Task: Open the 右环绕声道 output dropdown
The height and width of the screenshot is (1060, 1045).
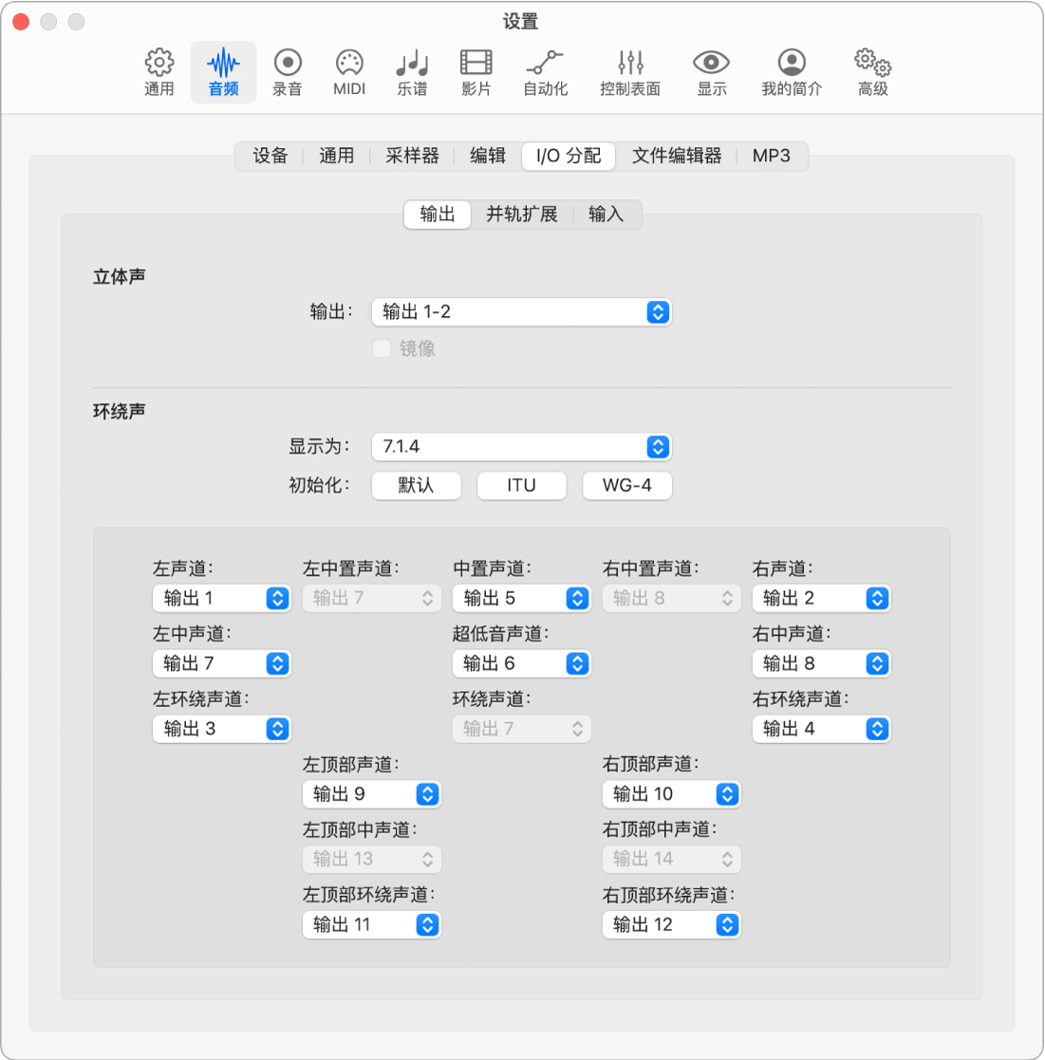Action: pyautogui.click(x=821, y=729)
